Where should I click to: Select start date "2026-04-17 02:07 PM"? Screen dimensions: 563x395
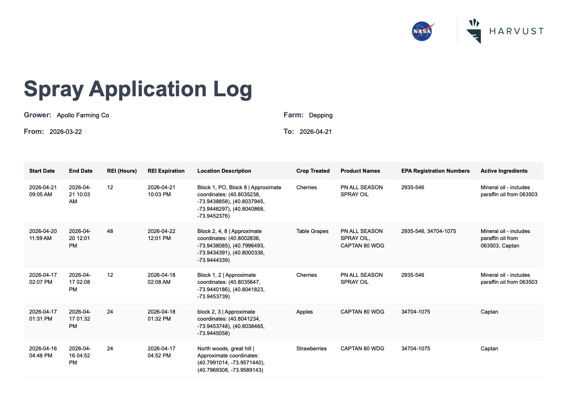point(43,278)
